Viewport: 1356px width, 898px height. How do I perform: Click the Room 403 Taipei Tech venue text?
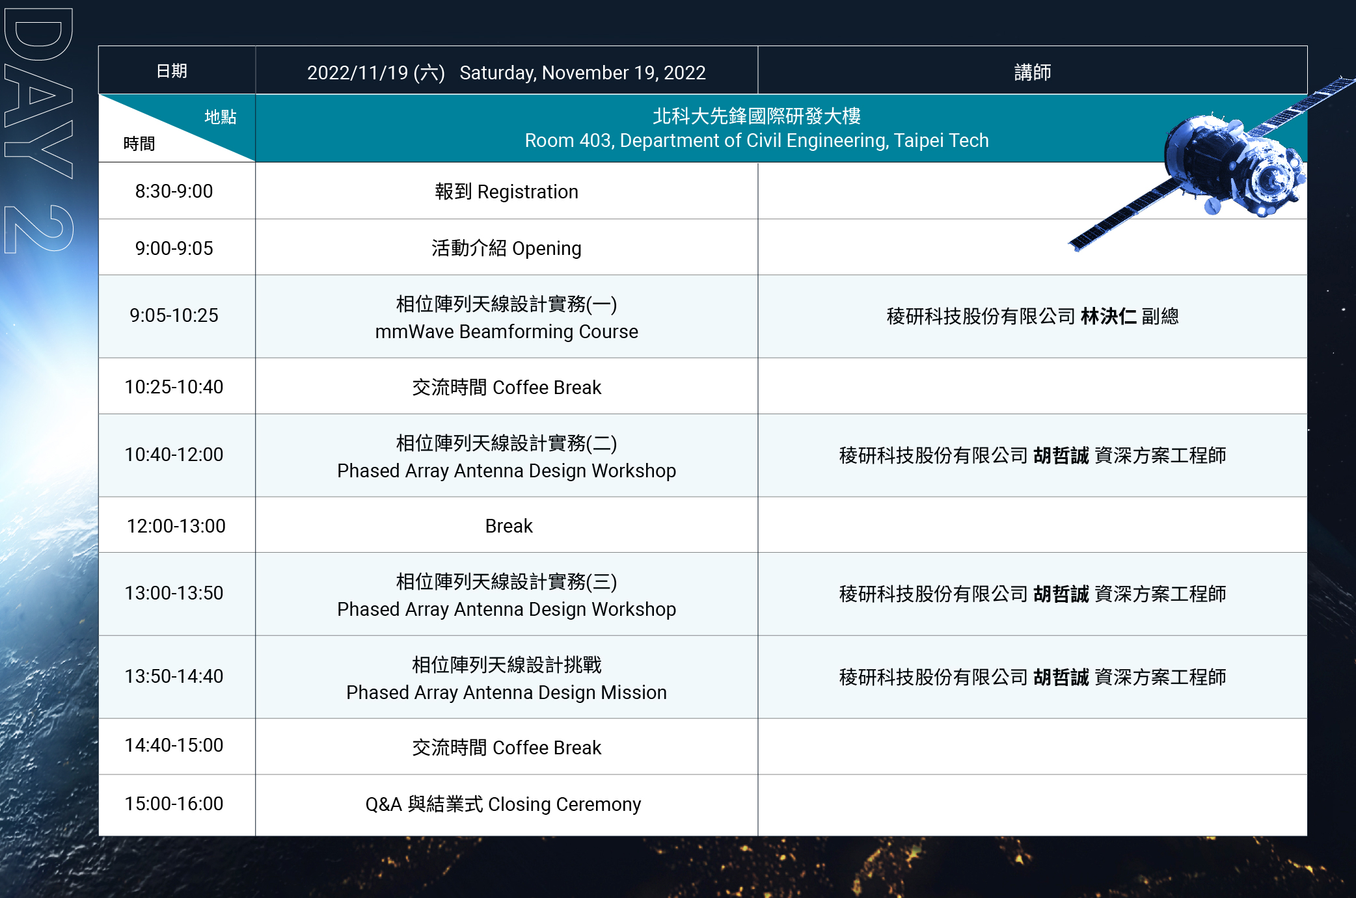coord(756,140)
